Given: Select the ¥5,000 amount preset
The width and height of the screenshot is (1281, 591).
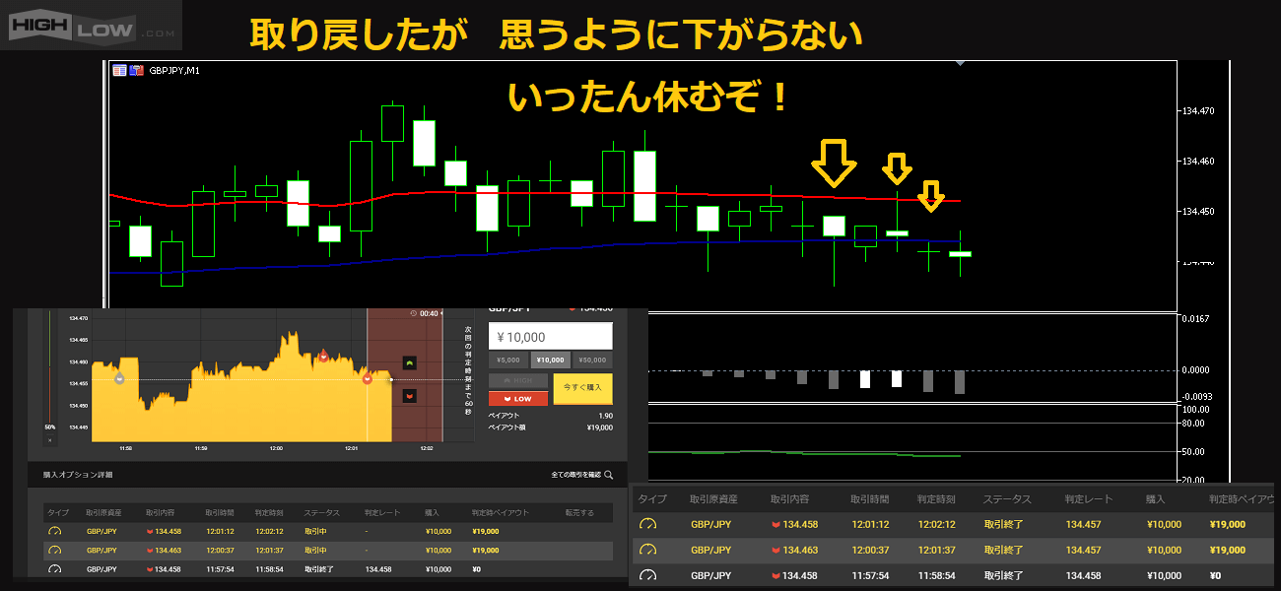Looking at the screenshot, I should tap(508, 360).
